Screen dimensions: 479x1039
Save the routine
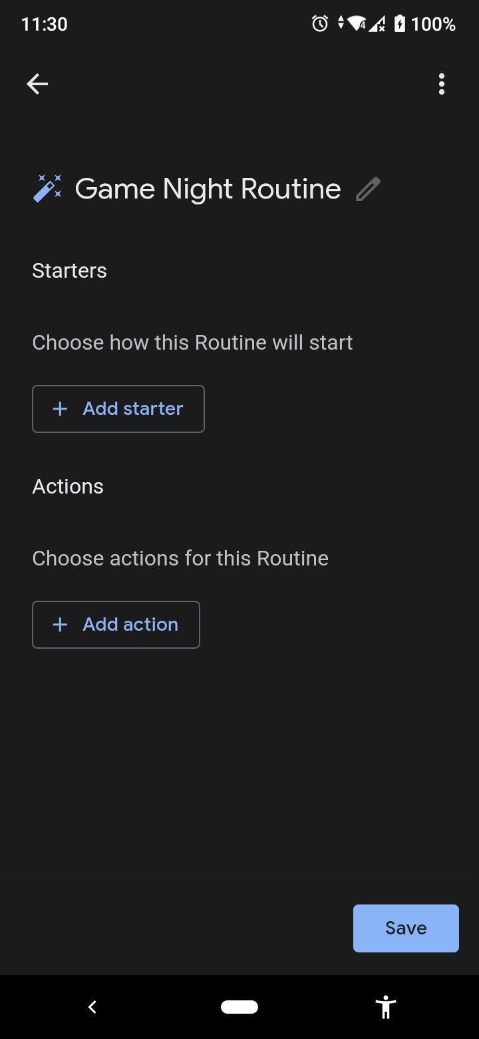[x=406, y=928]
